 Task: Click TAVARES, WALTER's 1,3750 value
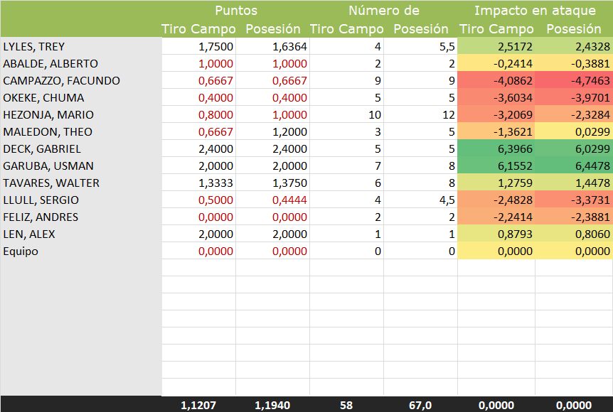coord(272,183)
